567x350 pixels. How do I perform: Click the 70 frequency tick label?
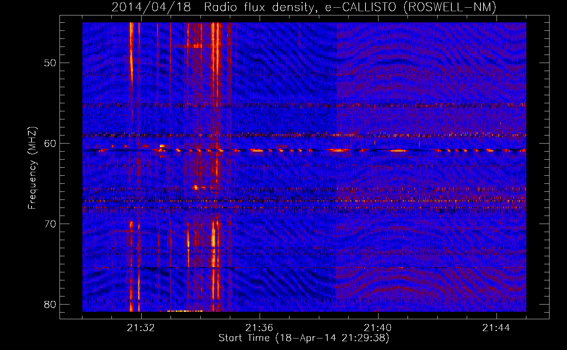(x=50, y=224)
